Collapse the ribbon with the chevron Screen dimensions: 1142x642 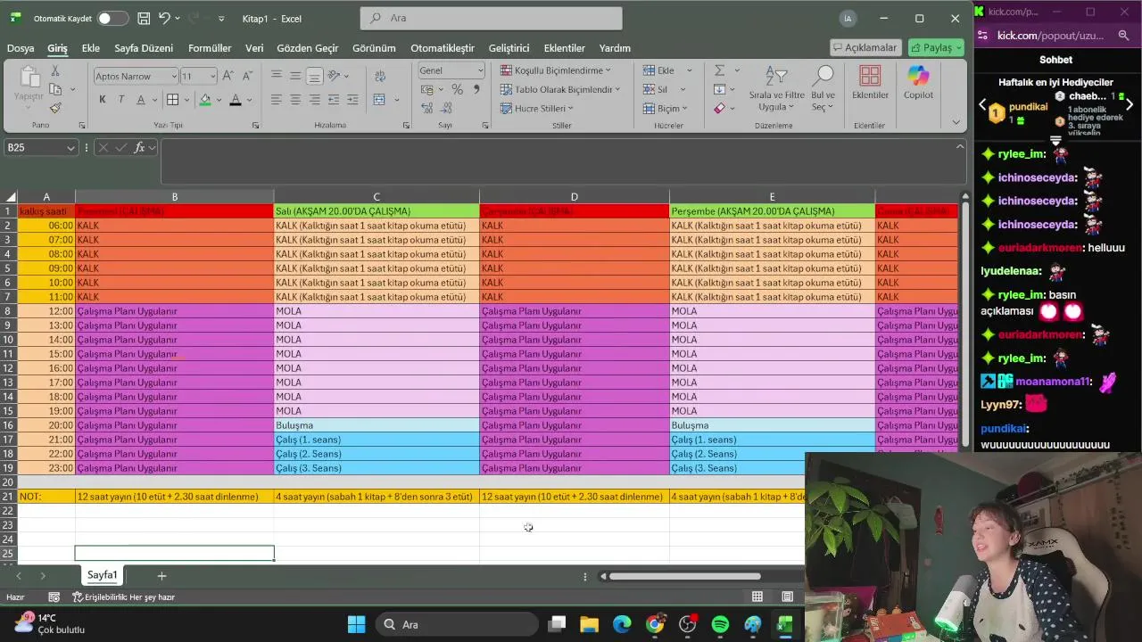(x=956, y=123)
